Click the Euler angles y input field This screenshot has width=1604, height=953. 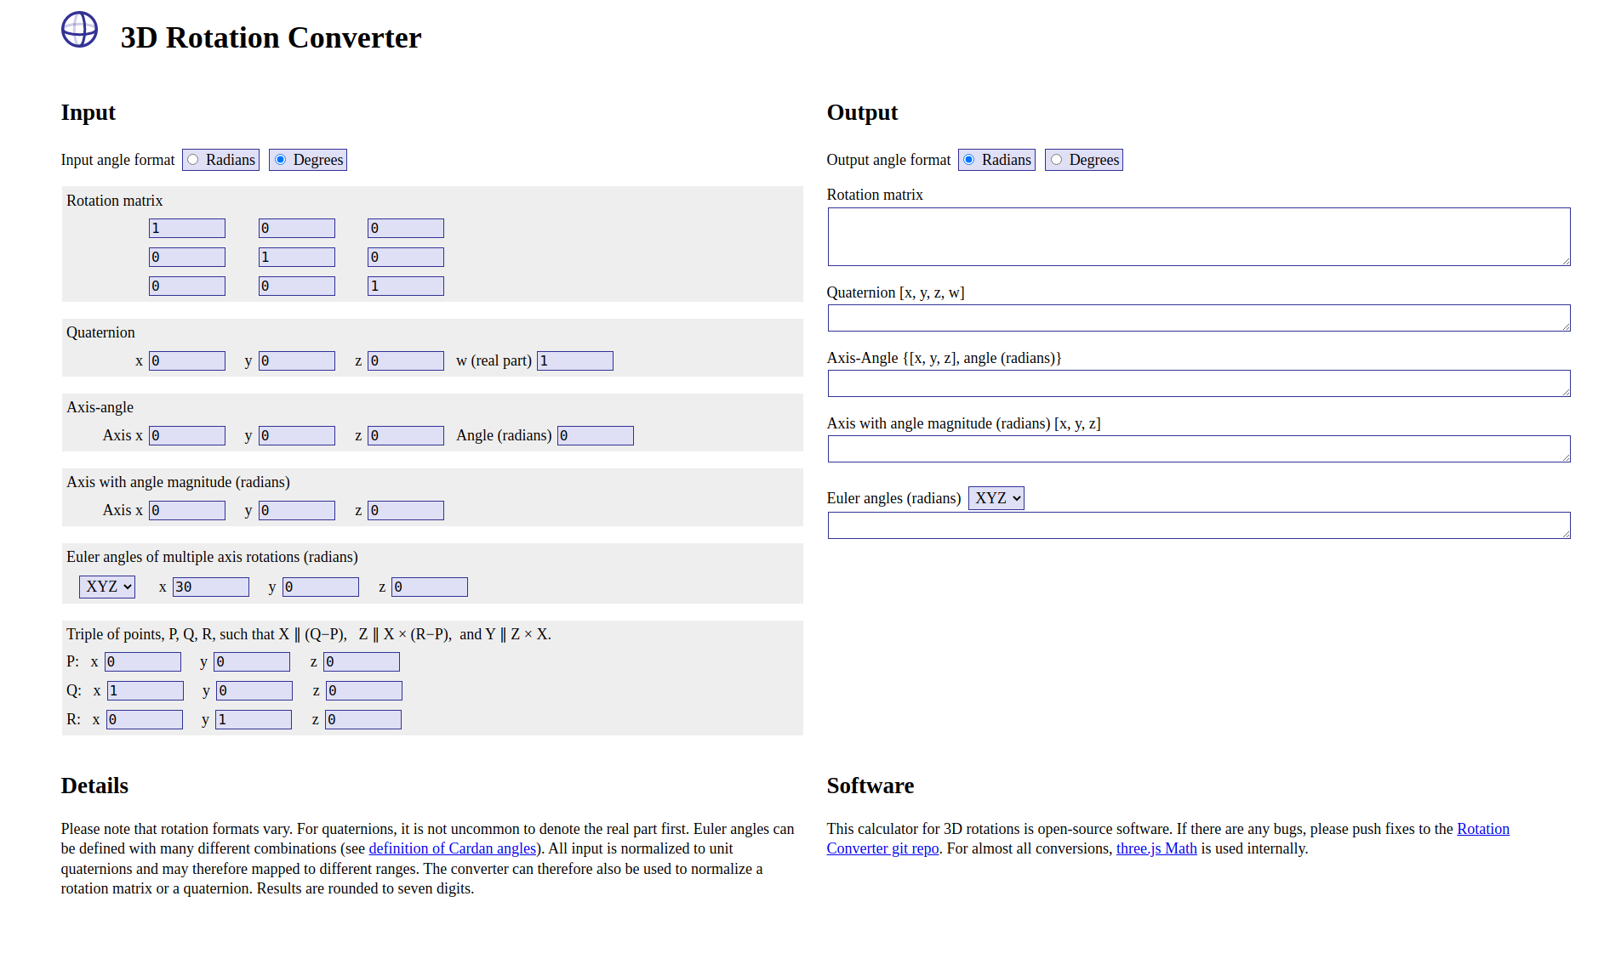(321, 587)
